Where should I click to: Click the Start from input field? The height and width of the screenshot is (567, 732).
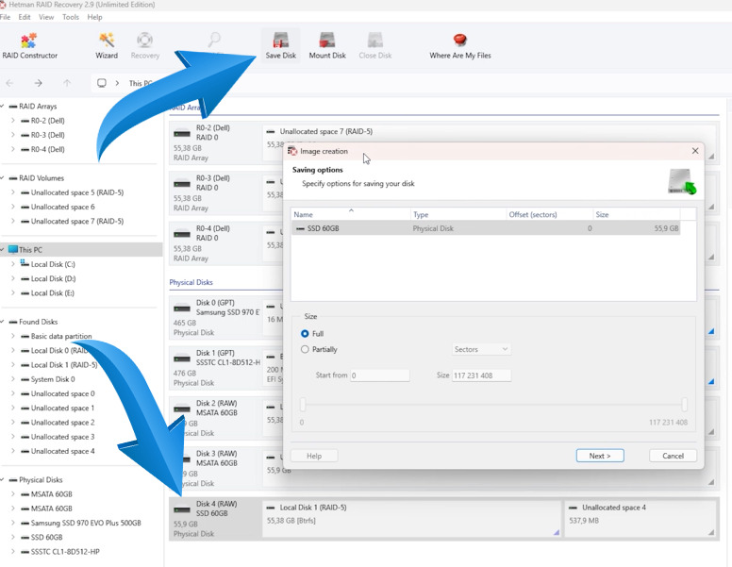click(380, 375)
